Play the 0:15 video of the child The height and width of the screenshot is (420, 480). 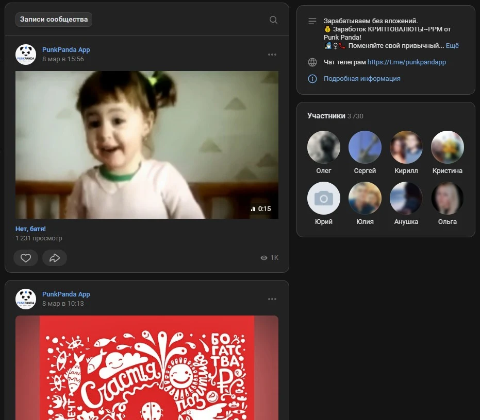(x=147, y=145)
